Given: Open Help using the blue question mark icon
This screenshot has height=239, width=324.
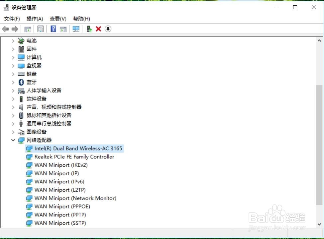Looking at the screenshot, I should [53, 29].
